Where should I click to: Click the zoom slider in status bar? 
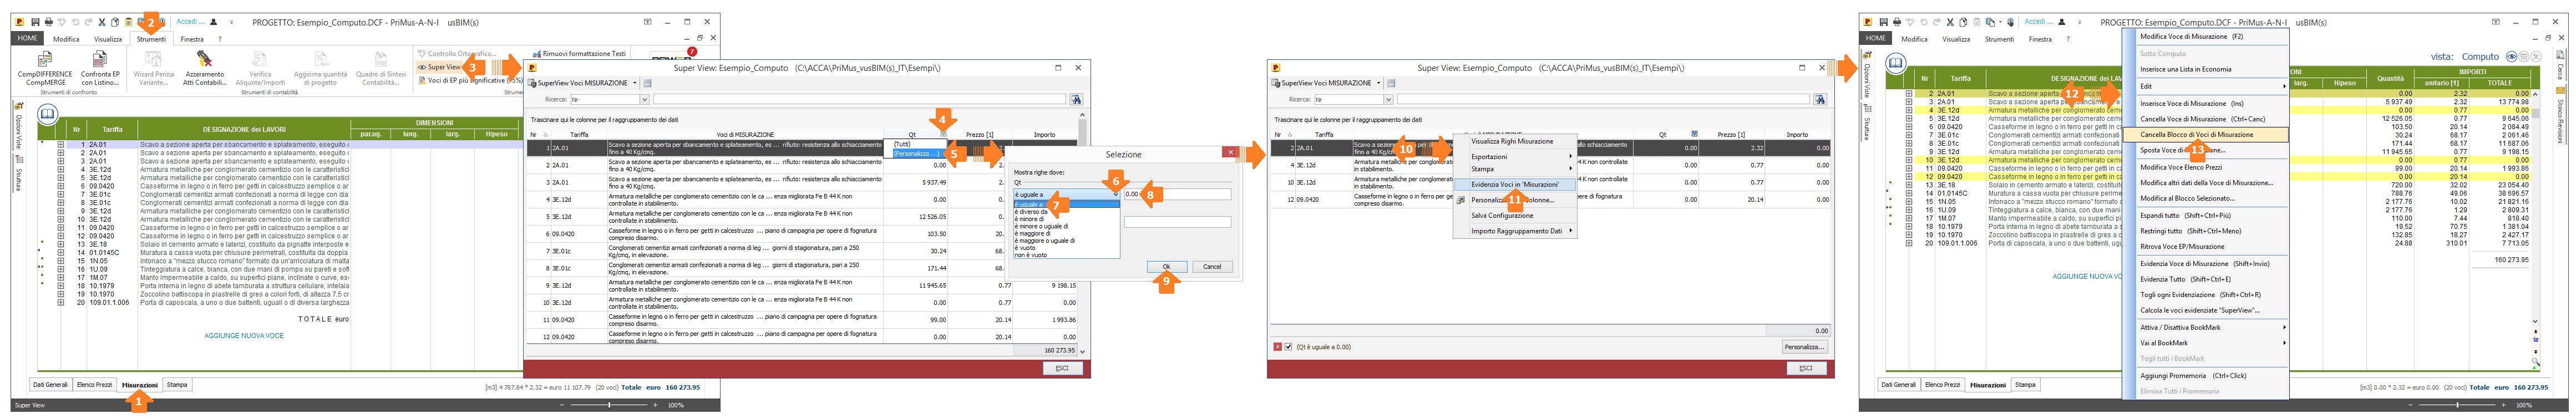click(x=610, y=405)
